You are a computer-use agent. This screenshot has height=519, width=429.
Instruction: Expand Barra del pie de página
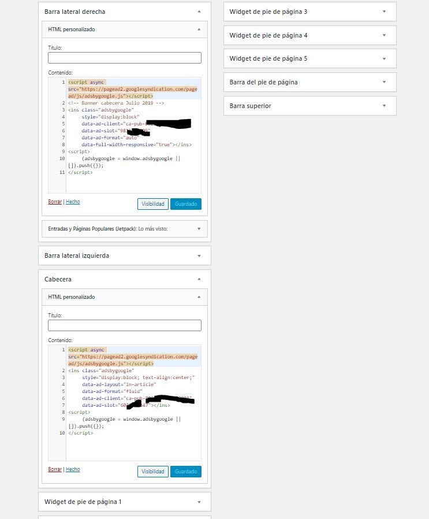384,82
